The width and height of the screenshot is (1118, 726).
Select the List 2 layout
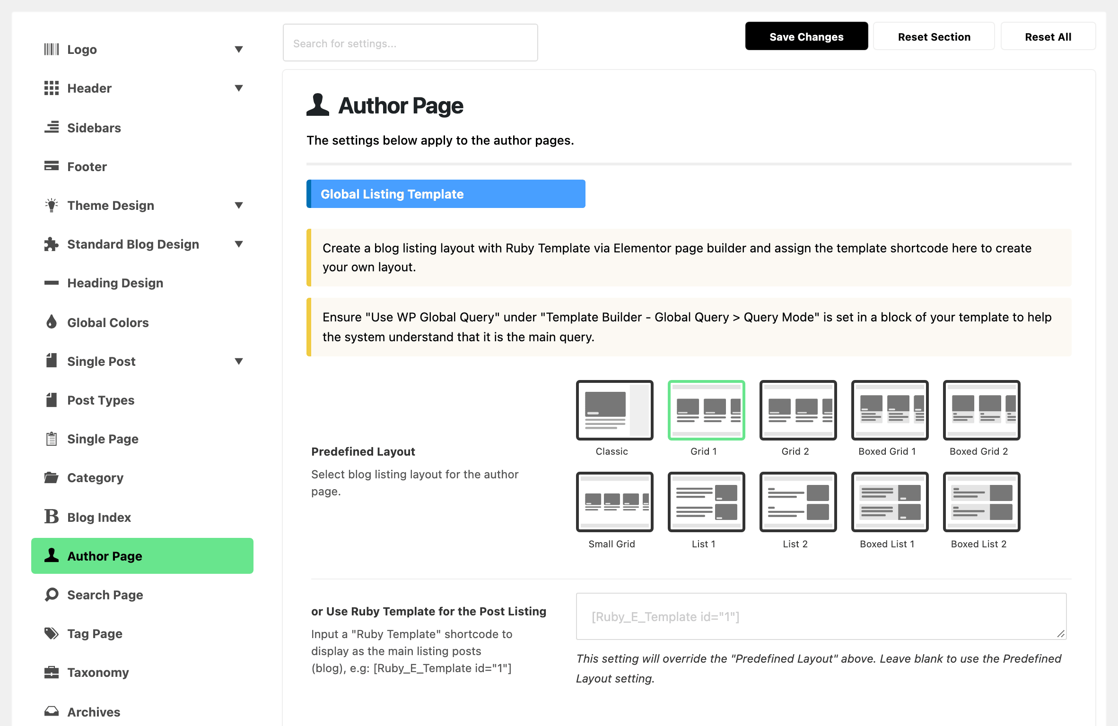click(798, 502)
